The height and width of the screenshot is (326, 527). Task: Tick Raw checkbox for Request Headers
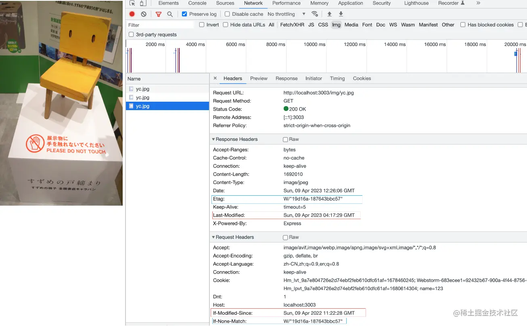pos(285,238)
